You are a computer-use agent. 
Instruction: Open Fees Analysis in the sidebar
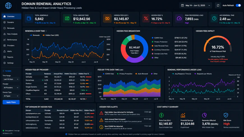(x=11, y=34)
